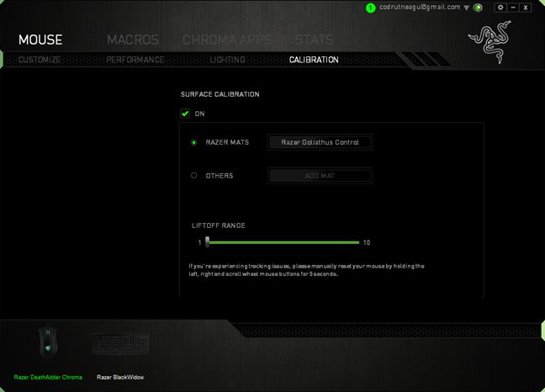Select the Razer DeathAdder Chroma mouse thumbnail

click(x=48, y=342)
